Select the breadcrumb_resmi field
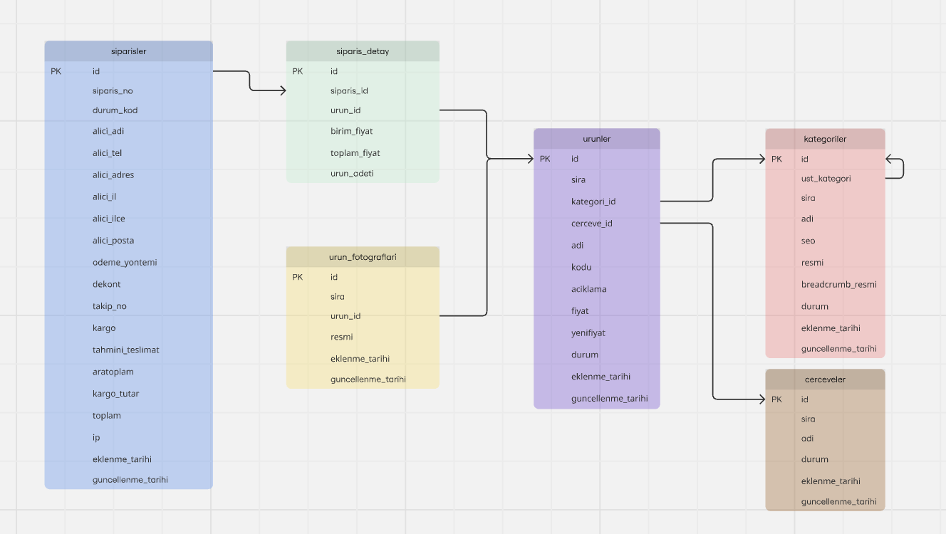This screenshot has height=534, width=946. [838, 285]
